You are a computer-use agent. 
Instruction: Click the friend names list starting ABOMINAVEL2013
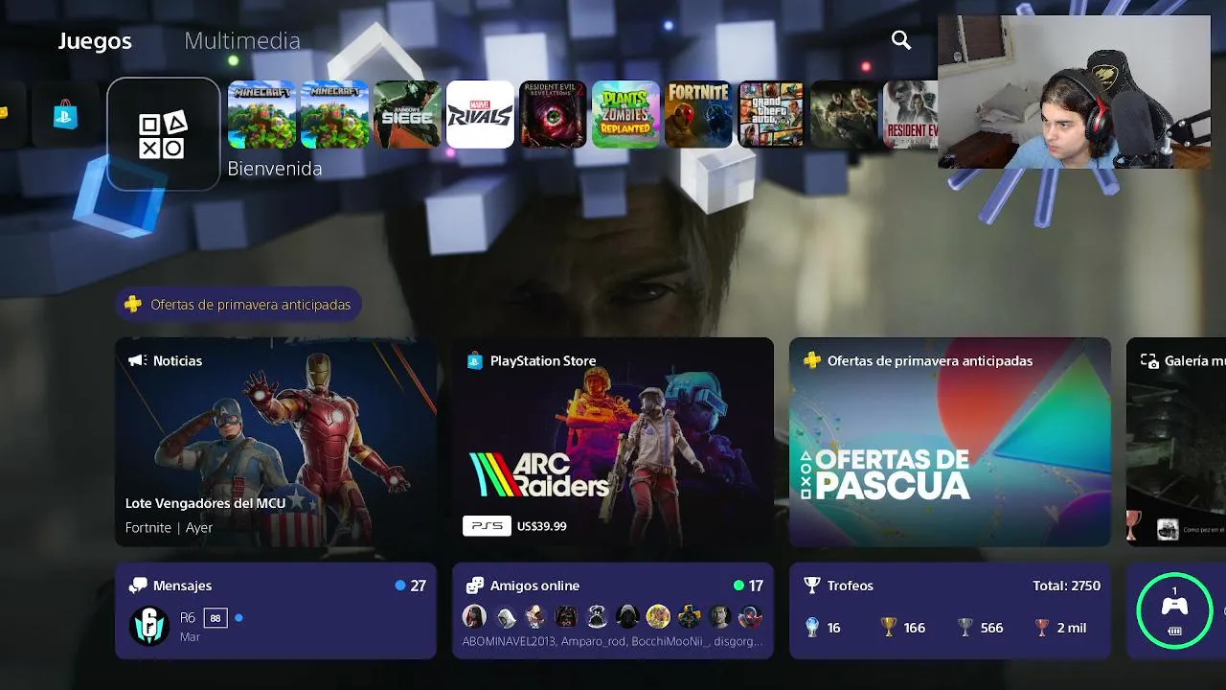pyautogui.click(x=612, y=641)
